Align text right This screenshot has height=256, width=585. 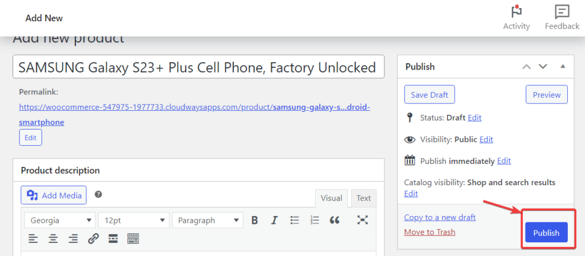tap(74, 238)
